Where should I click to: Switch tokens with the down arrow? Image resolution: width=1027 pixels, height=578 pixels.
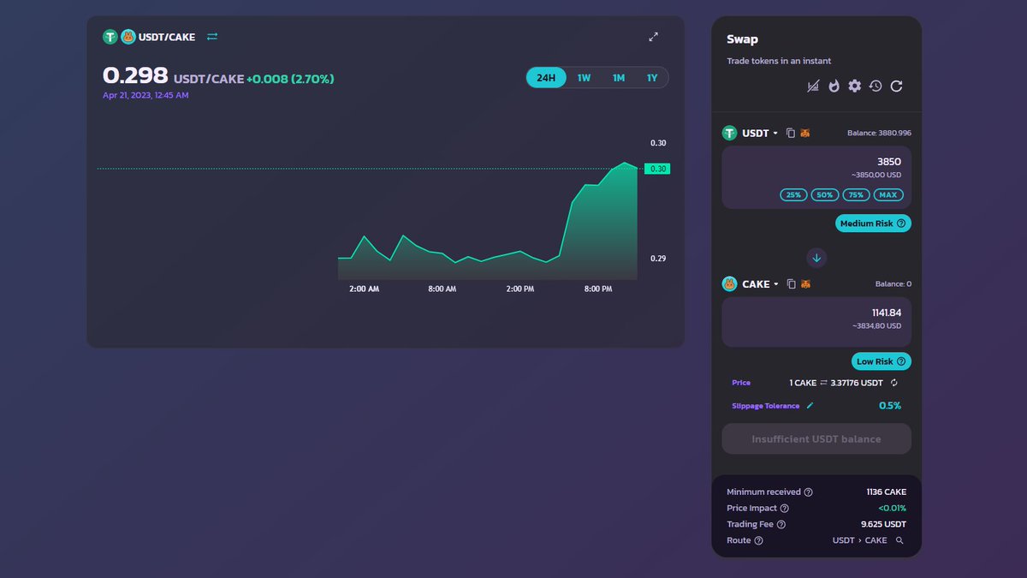[x=816, y=257]
